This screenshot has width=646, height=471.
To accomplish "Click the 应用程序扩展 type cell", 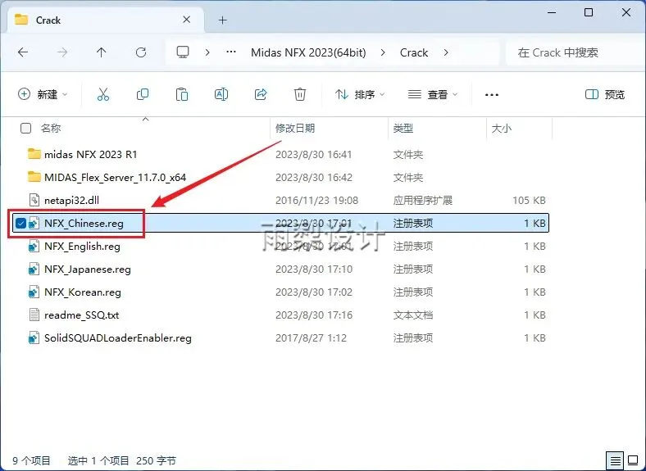I will click(x=423, y=200).
